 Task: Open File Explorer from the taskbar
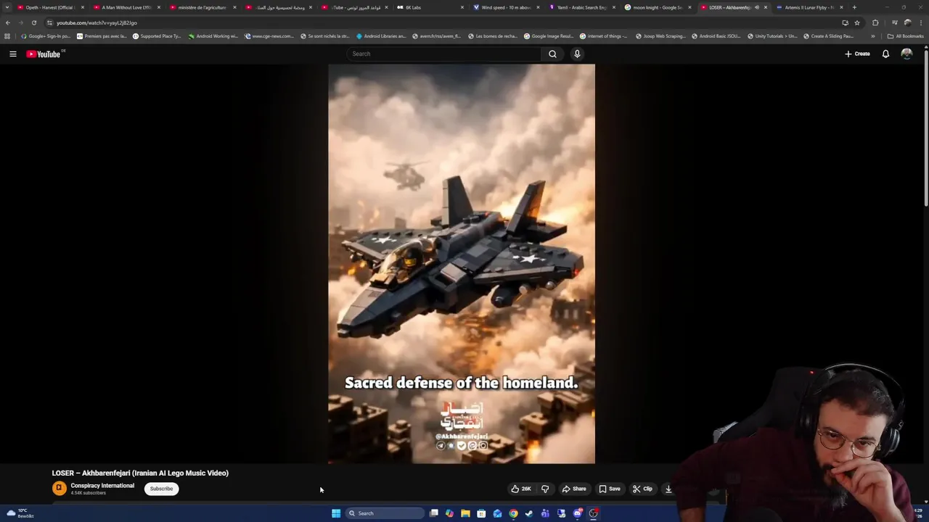click(465, 513)
